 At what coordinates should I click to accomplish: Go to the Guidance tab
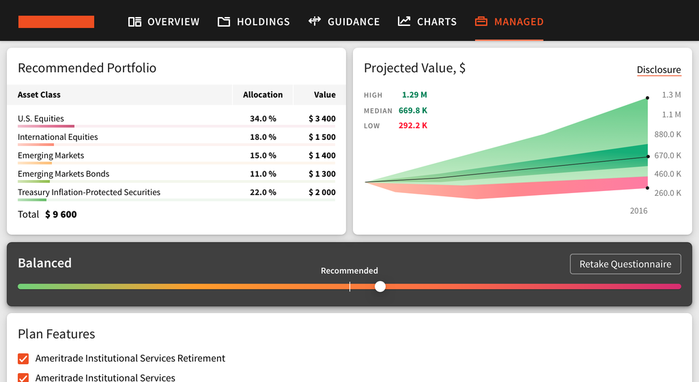point(353,22)
